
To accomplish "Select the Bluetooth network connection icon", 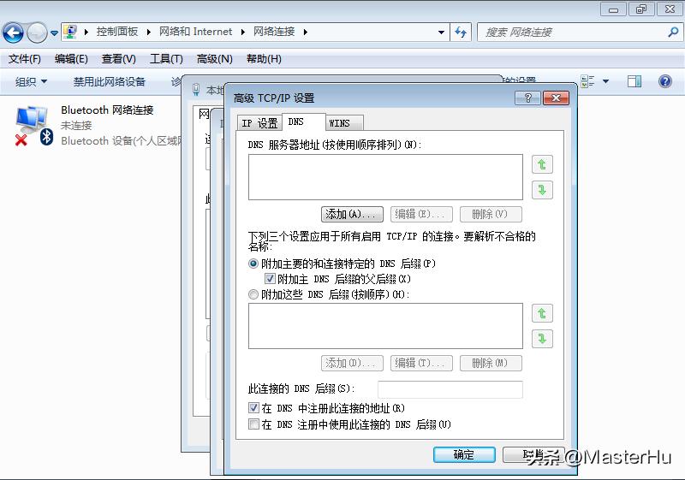I will [33, 126].
